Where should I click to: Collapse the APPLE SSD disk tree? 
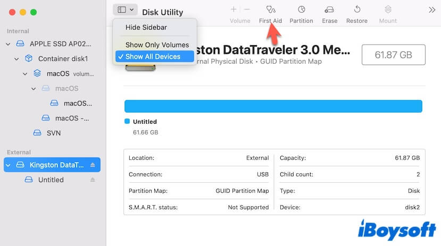[8, 44]
